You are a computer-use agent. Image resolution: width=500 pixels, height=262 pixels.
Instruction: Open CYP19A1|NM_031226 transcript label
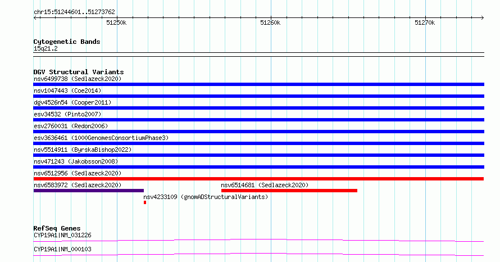(62, 235)
